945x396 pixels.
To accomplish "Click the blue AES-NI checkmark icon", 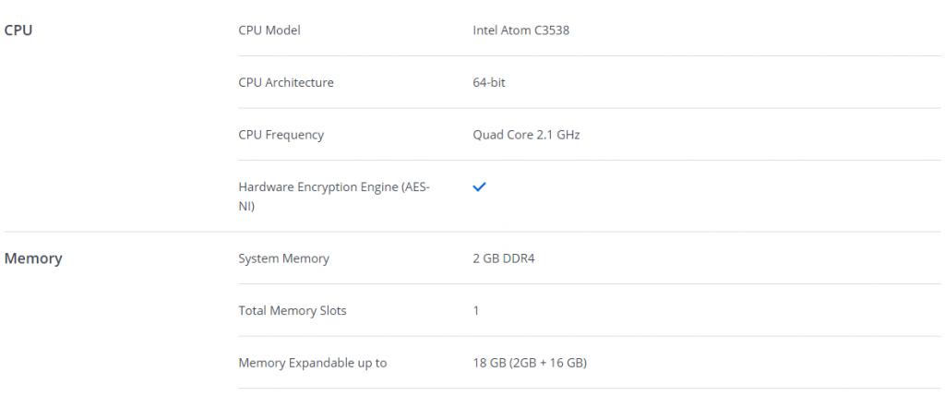I will pyautogui.click(x=479, y=186).
